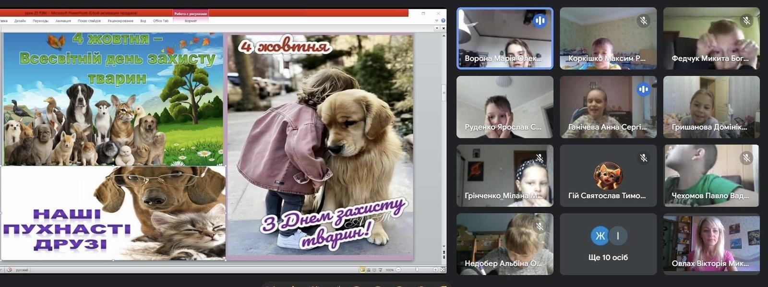Click the muted mic icon on Чехомов Павло's tile
The image size is (768, 287).
746,158
